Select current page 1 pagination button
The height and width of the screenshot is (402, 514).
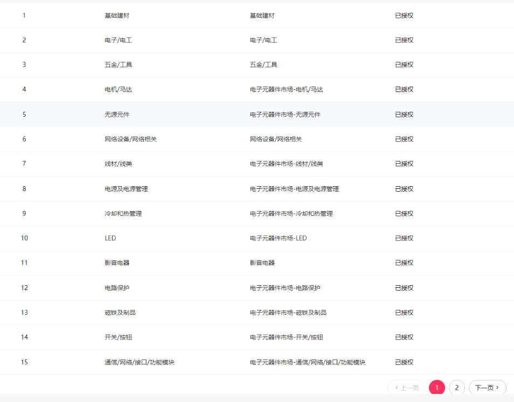pos(437,387)
